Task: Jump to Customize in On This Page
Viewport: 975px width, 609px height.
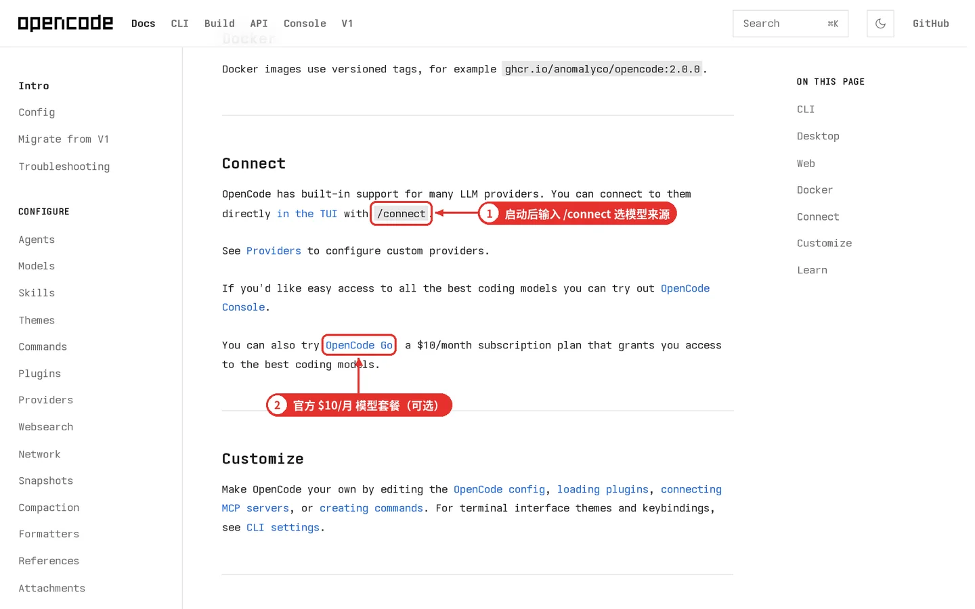Action: (824, 243)
